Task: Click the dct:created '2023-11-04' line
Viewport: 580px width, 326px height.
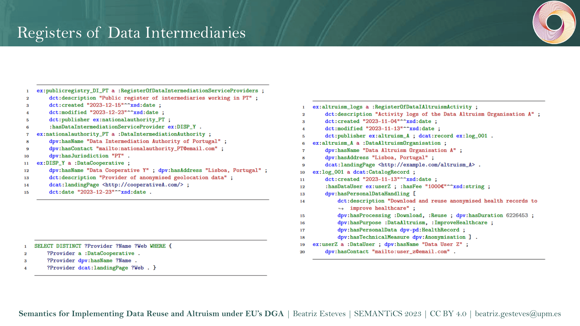Action: point(381,121)
